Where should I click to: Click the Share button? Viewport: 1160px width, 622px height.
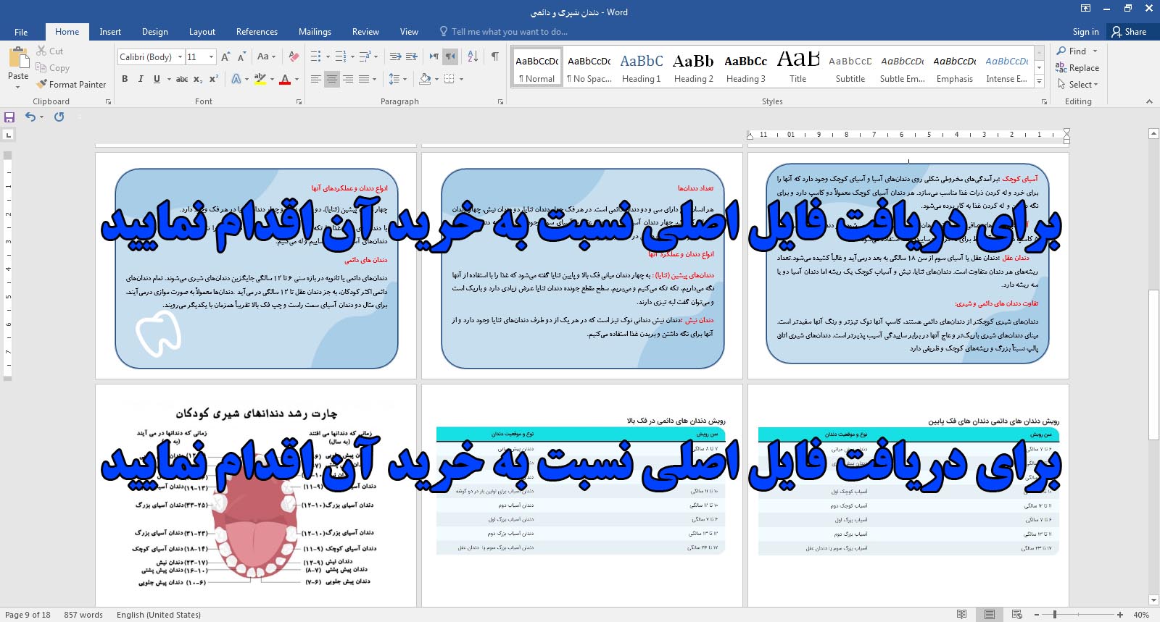(1130, 32)
